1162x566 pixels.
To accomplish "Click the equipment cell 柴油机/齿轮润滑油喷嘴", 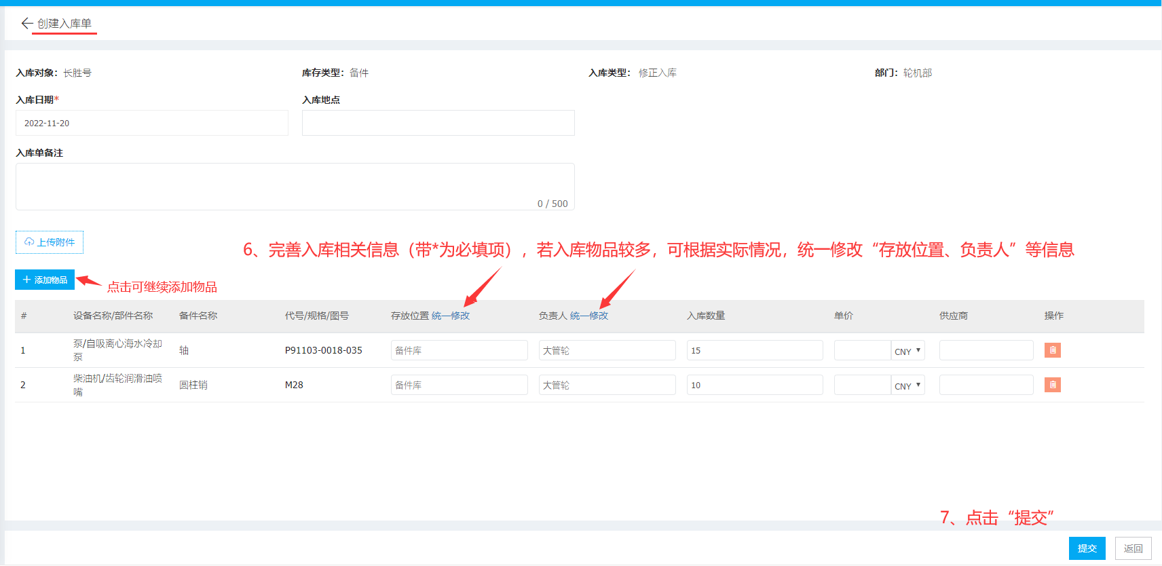I will (117, 385).
